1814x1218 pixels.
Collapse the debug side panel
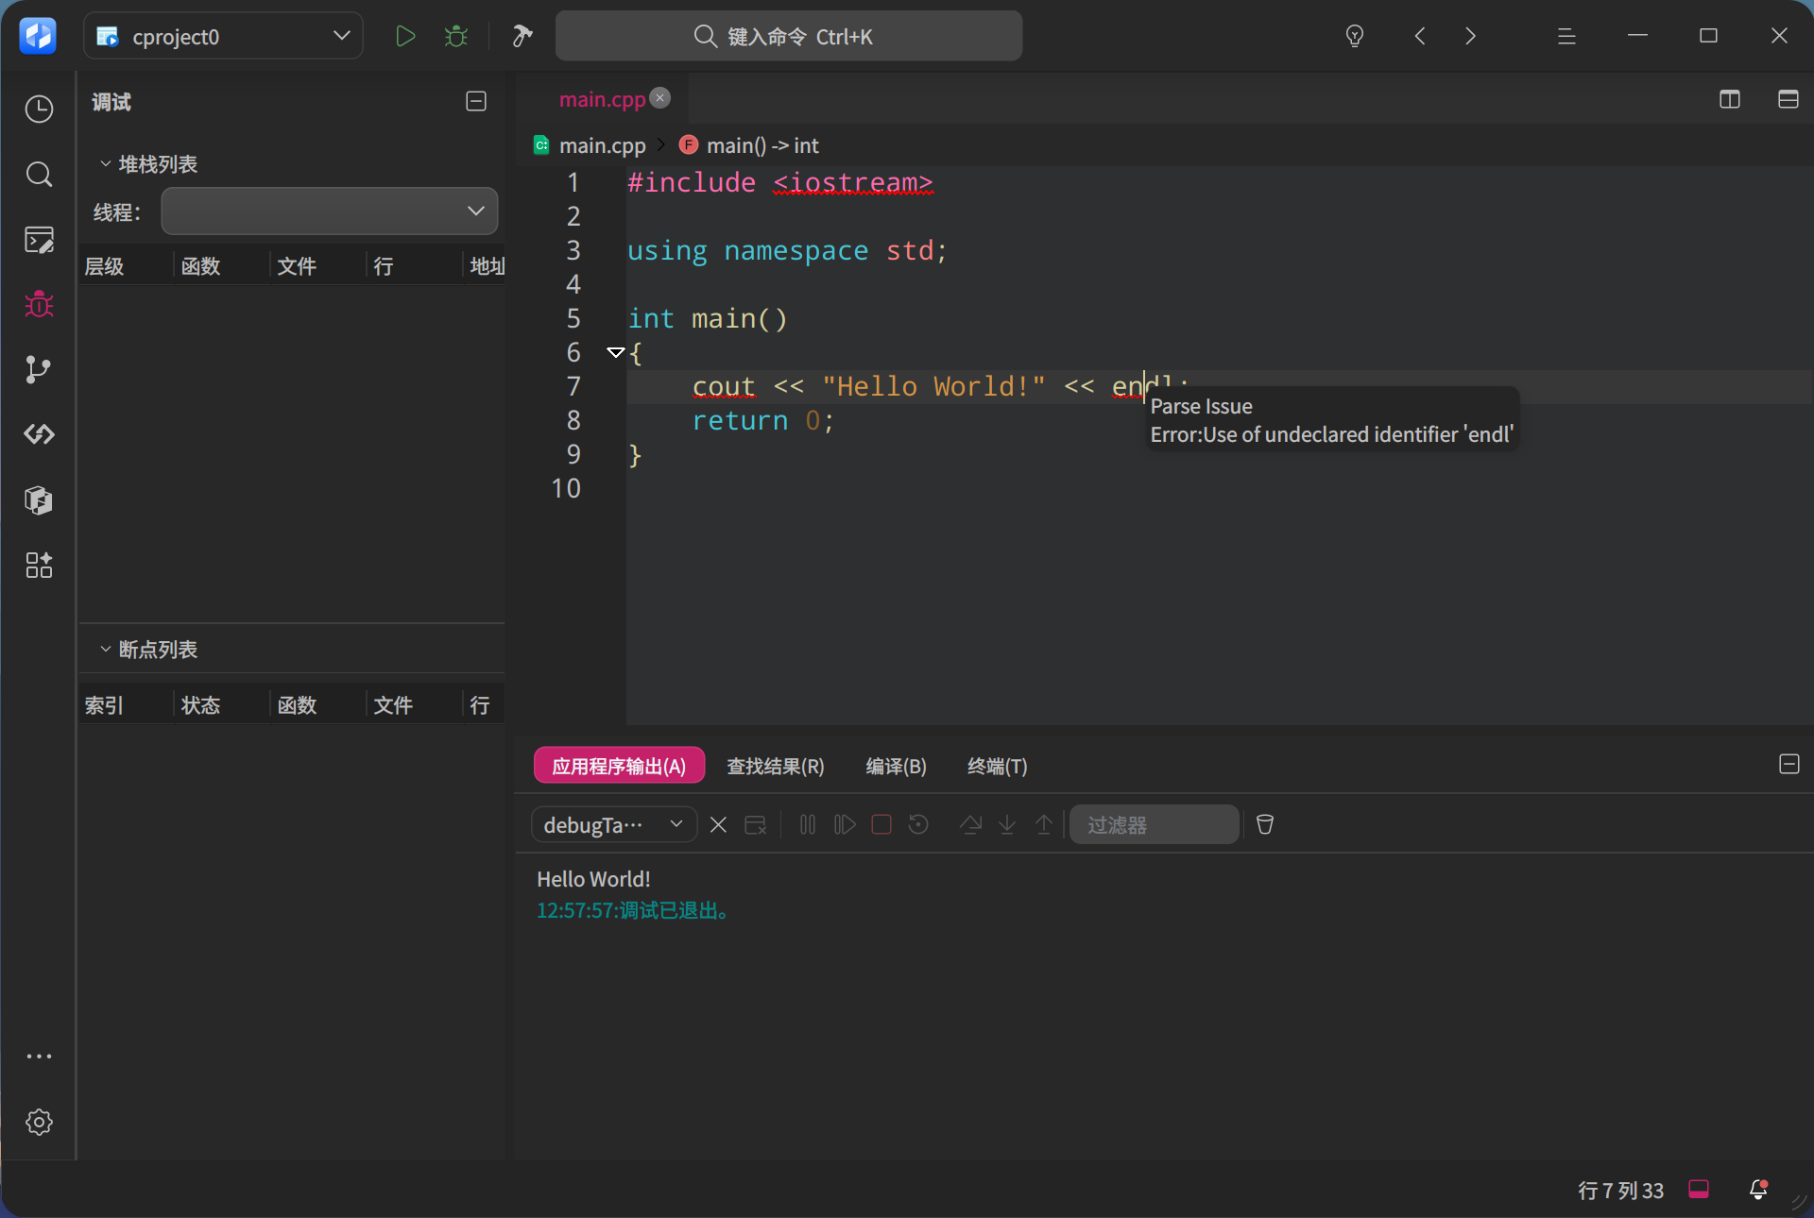(476, 101)
